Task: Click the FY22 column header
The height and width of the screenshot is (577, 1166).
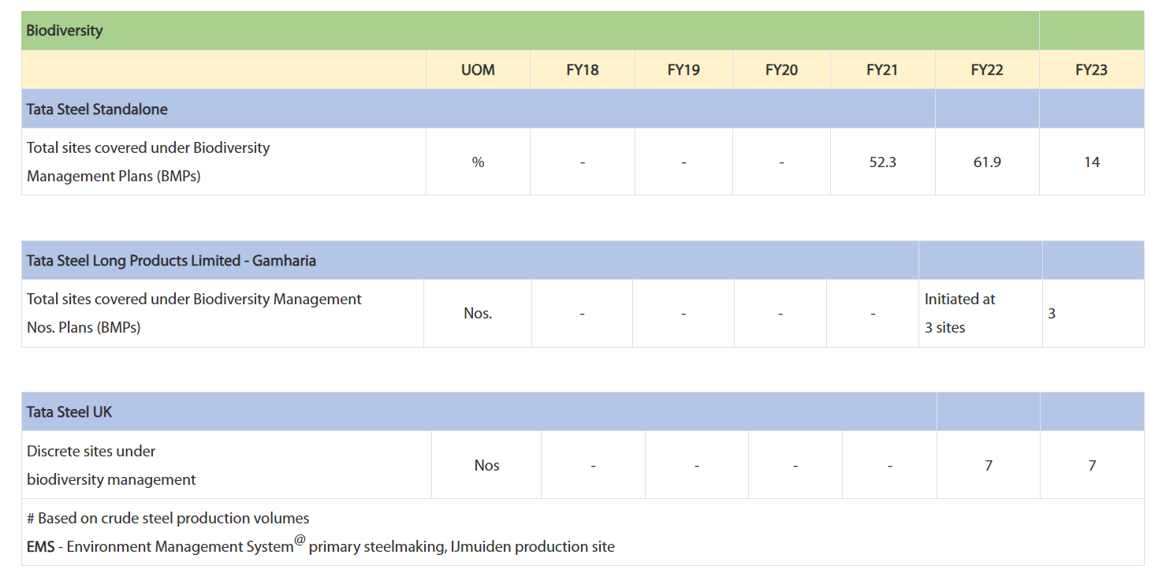Action: 987,69
